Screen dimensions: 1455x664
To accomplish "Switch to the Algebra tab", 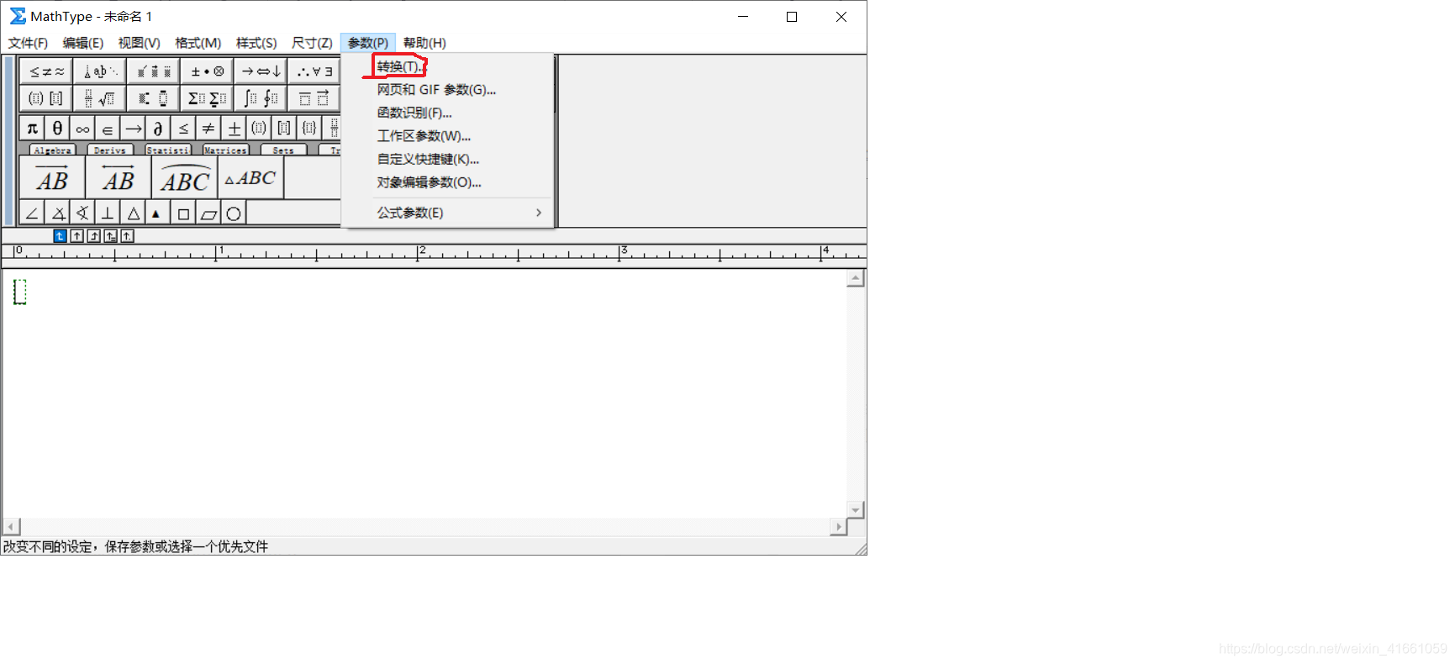I will [x=53, y=150].
